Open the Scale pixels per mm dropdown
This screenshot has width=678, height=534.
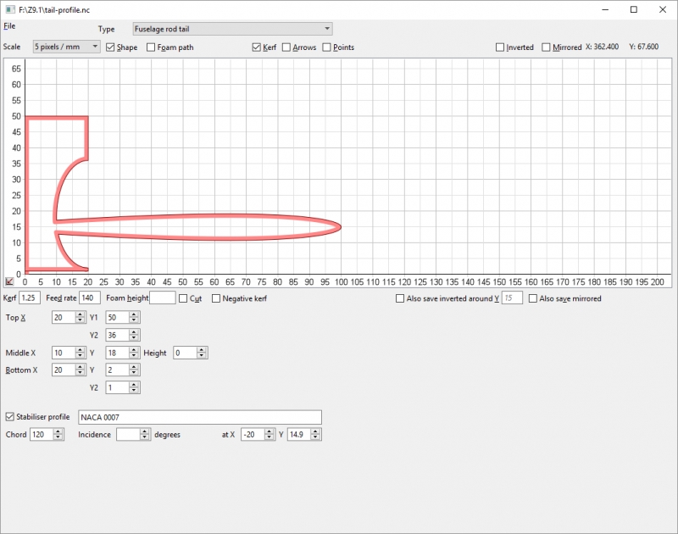94,47
